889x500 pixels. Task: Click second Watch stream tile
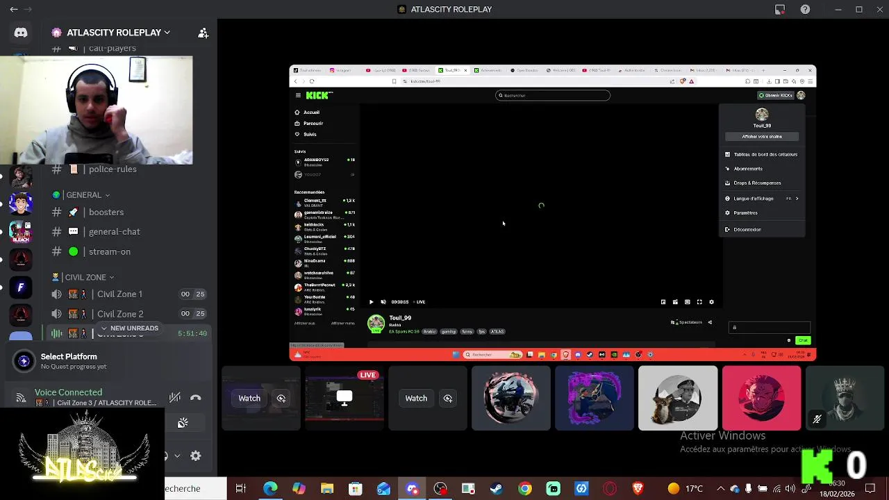[416, 398]
